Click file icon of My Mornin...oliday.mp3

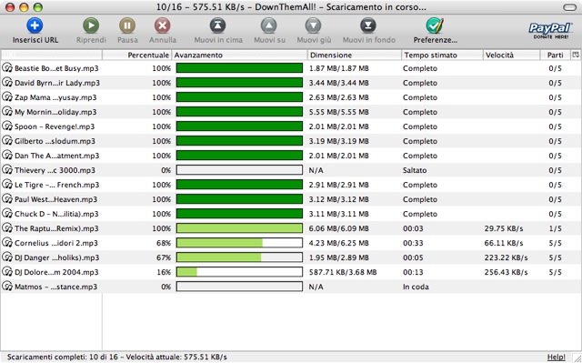[x=7, y=111]
